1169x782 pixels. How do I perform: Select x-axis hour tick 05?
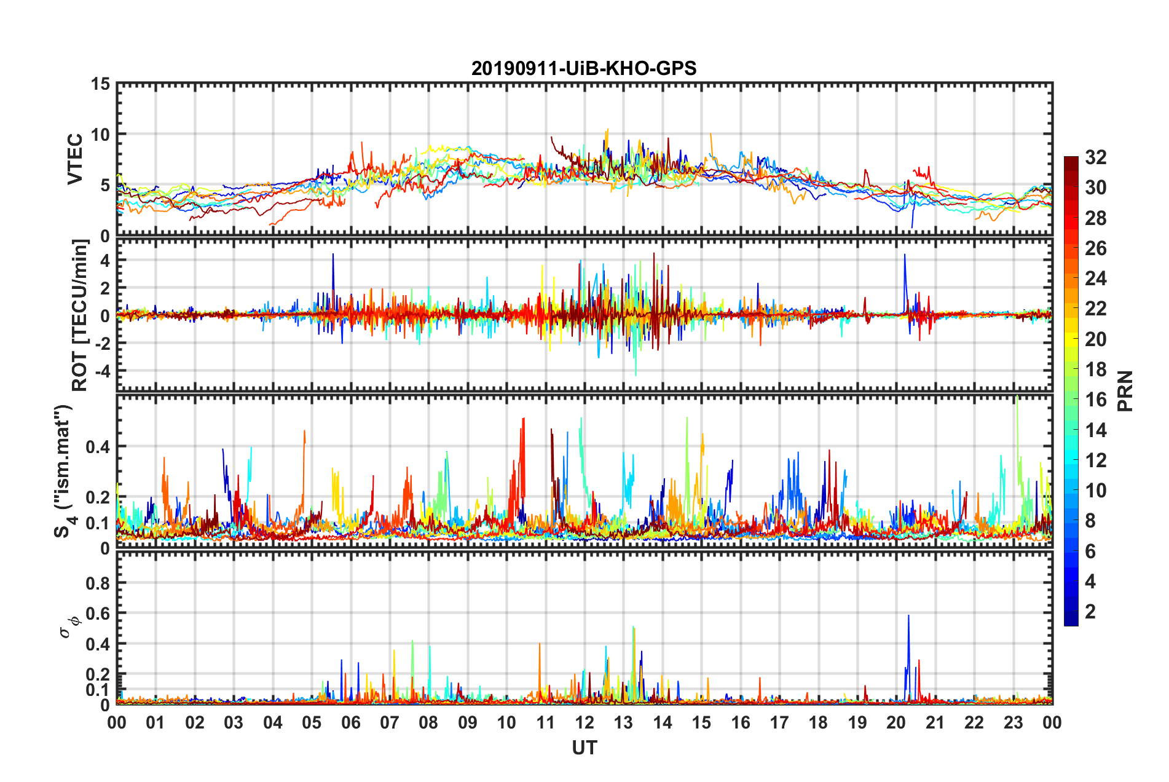[x=312, y=722]
